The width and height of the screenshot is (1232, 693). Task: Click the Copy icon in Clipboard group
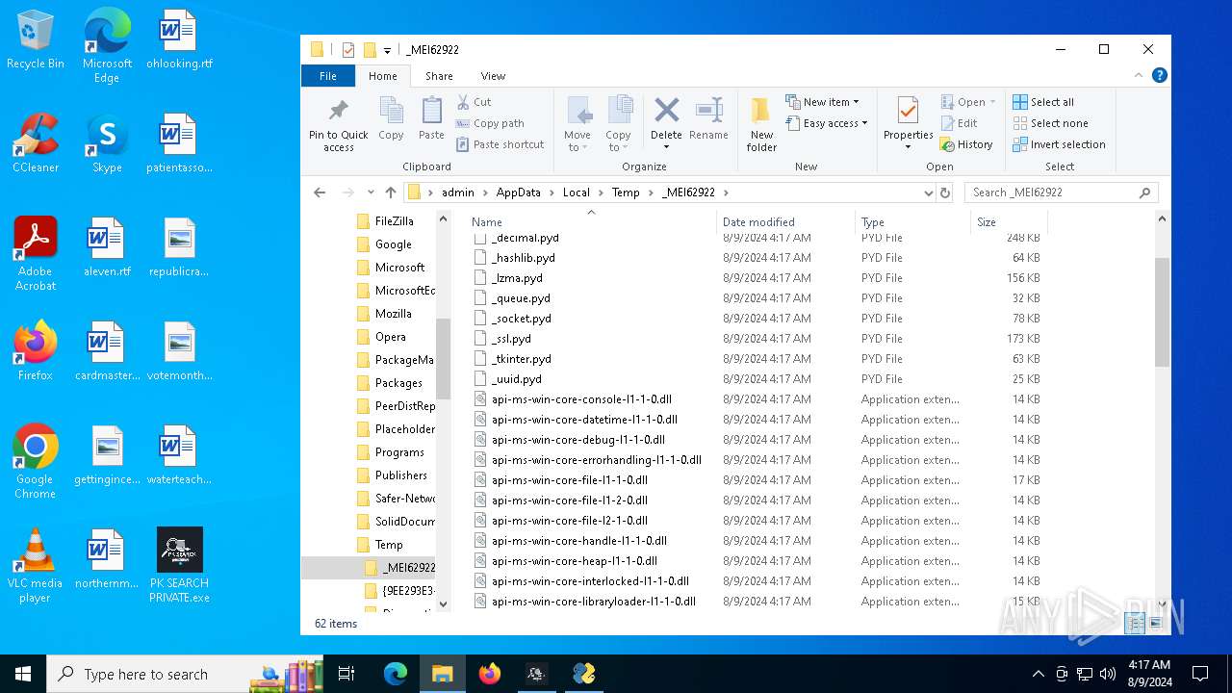click(x=391, y=111)
